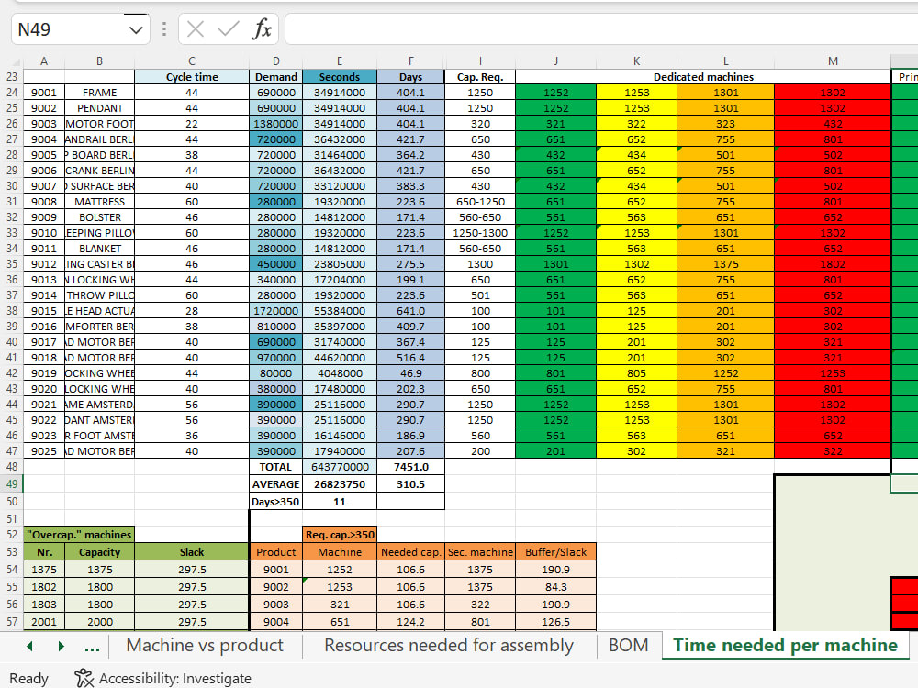
Task: Click buffer value 84.3
Action: click(555, 587)
